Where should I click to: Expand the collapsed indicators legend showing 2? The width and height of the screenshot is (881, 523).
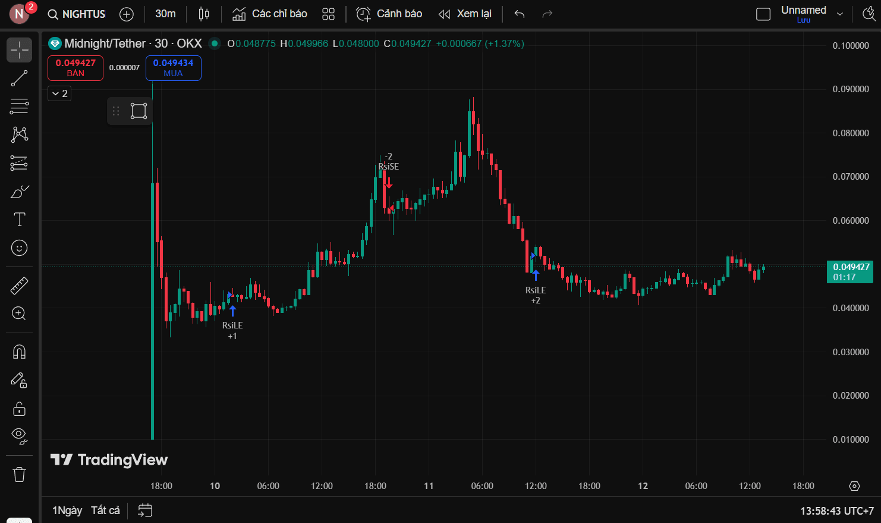click(x=59, y=93)
